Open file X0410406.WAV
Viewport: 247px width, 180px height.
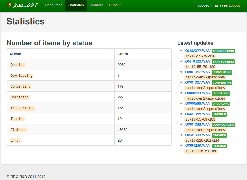point(197,61)
